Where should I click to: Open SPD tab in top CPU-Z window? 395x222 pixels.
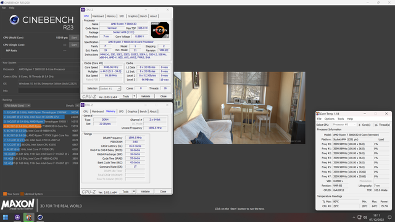122,16
